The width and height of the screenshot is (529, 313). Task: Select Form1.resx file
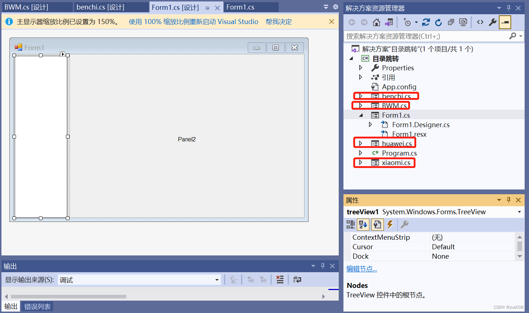[409, 134]
